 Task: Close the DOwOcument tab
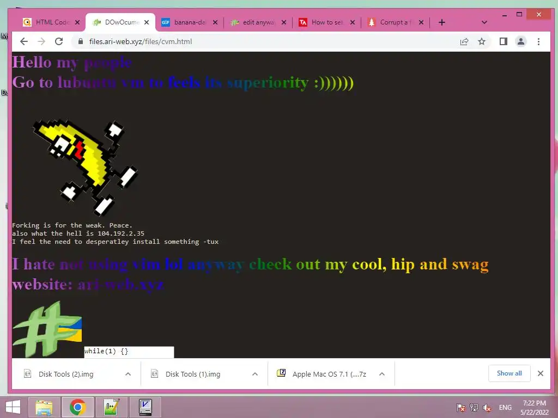coord(146,22)
